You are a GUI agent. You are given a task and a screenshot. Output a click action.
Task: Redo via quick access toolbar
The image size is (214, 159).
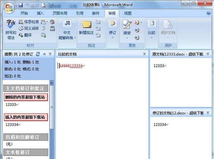[37, 5]
